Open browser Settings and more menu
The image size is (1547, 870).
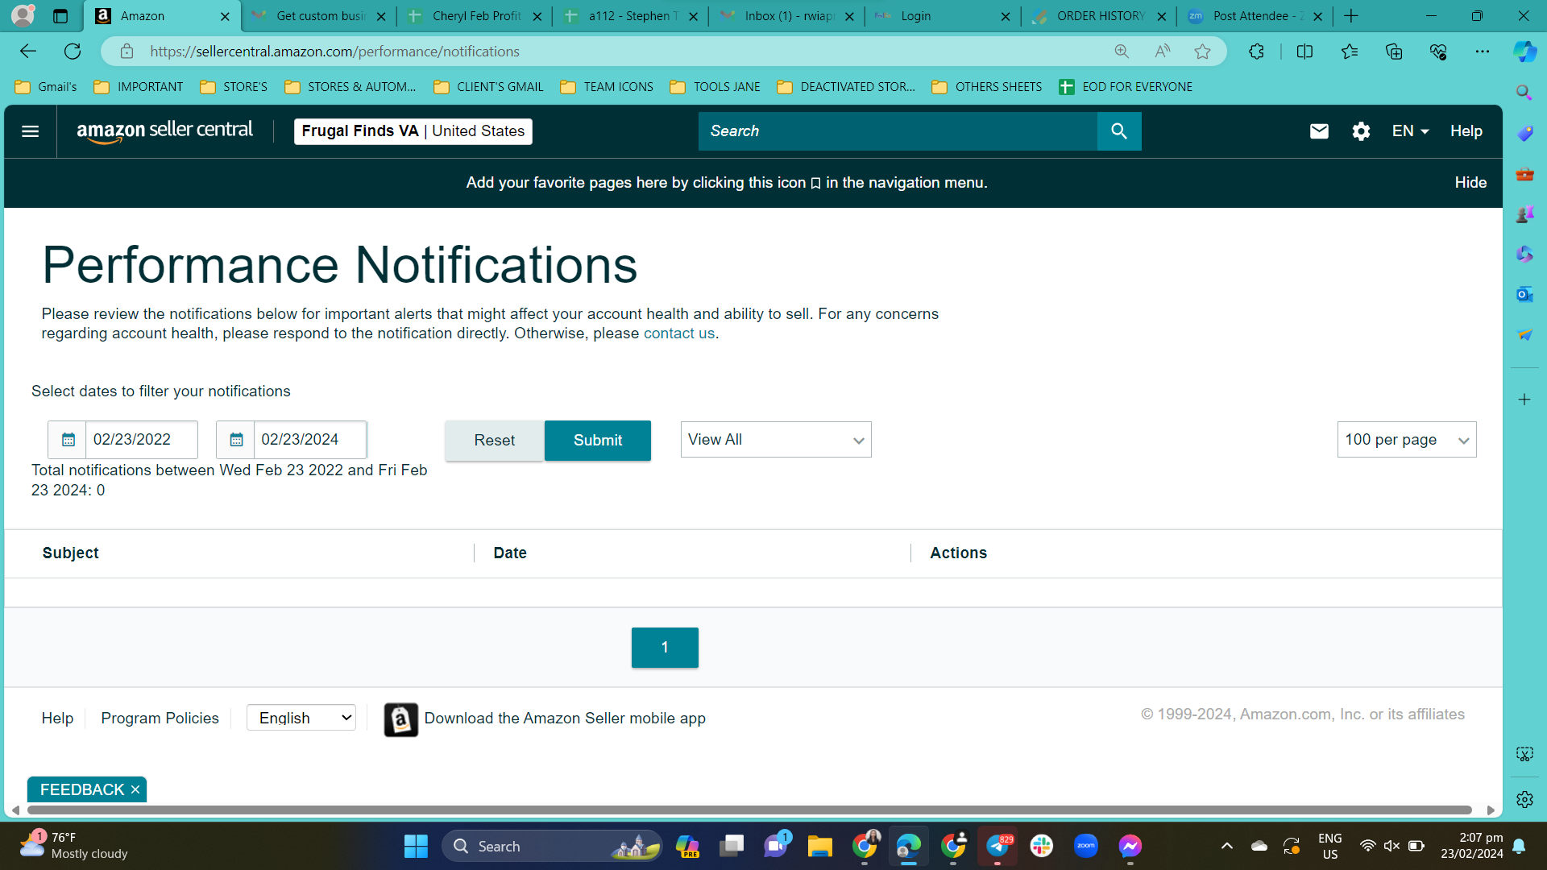[1483, 52]
